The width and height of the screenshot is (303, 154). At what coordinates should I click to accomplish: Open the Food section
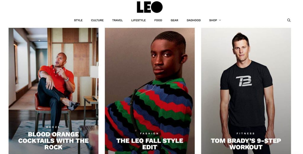coord(158,20)
